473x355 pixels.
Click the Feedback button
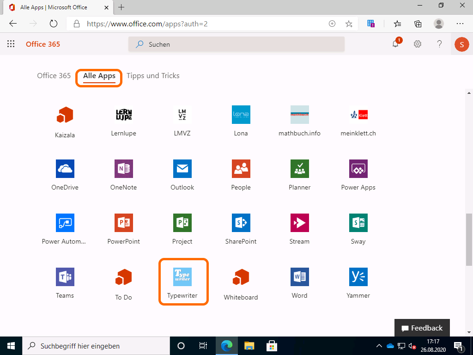click(x=422, y=328)
